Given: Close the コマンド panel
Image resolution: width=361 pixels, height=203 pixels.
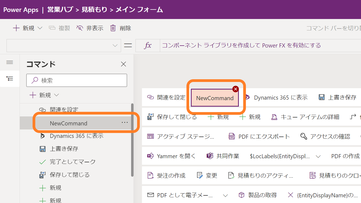Looking at the screenshot, I should (x=123, y=64).
